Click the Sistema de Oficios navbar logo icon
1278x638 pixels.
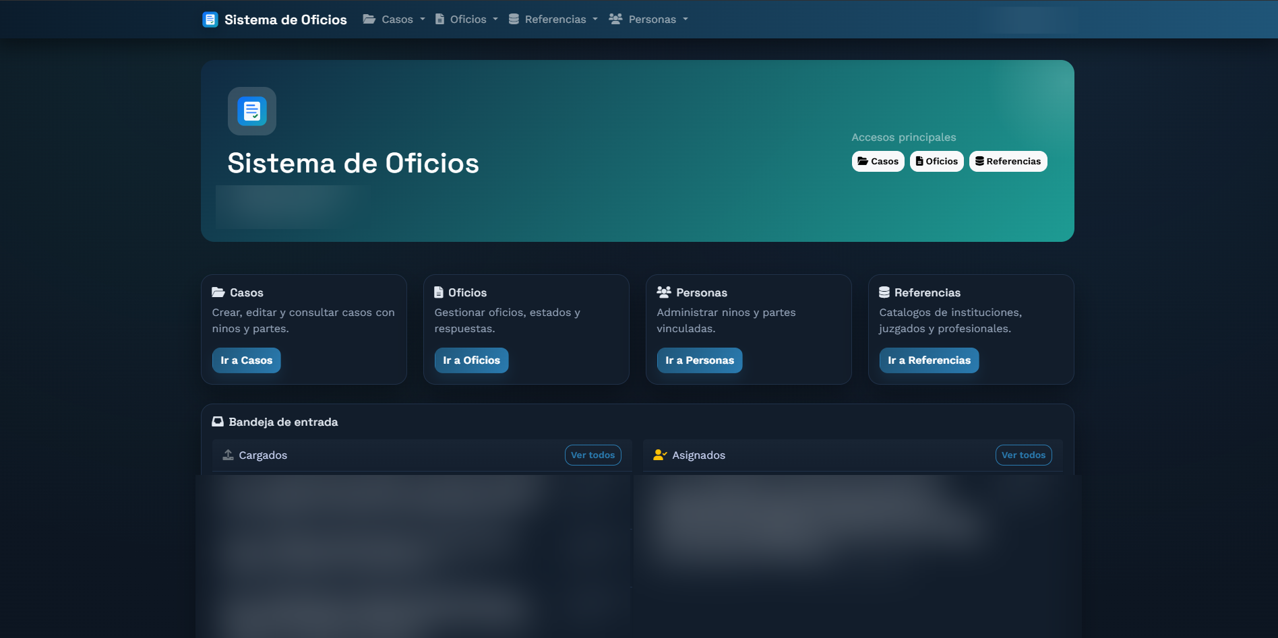pyautogui.click(x=210, y=20)
